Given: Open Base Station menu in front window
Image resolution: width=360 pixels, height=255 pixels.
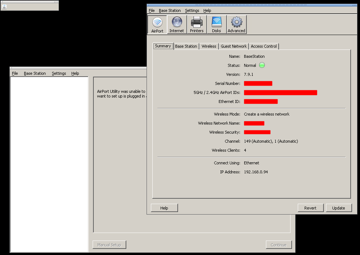Looking at the screenshot, I should pos(170,10).
